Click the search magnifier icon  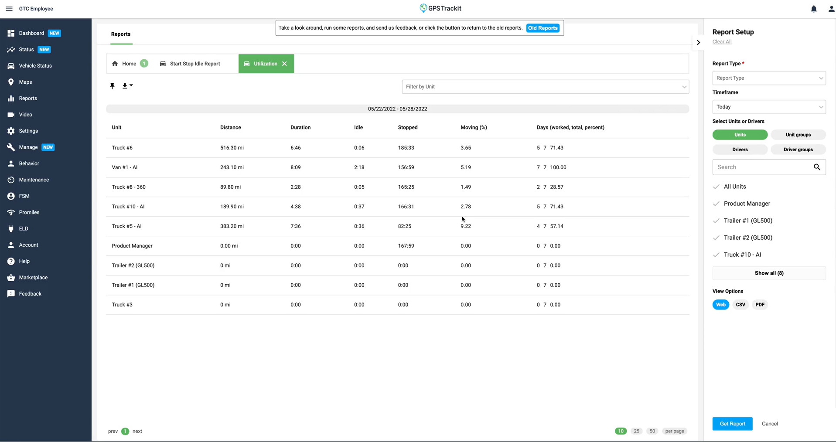pos(816,167)
